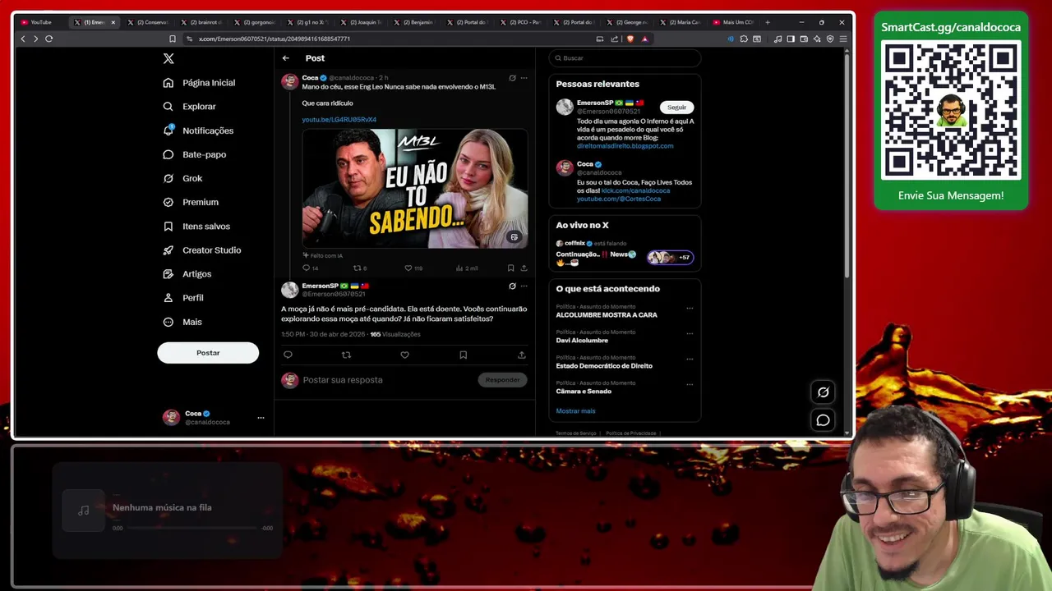Open a new browser tab
The width and height of the screenshot is (1052, 591).
pos(768,22)
